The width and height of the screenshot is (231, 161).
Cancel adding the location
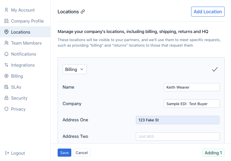(x=82, y=153)
